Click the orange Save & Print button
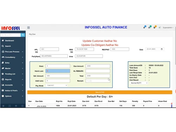 tap(100, 92)
